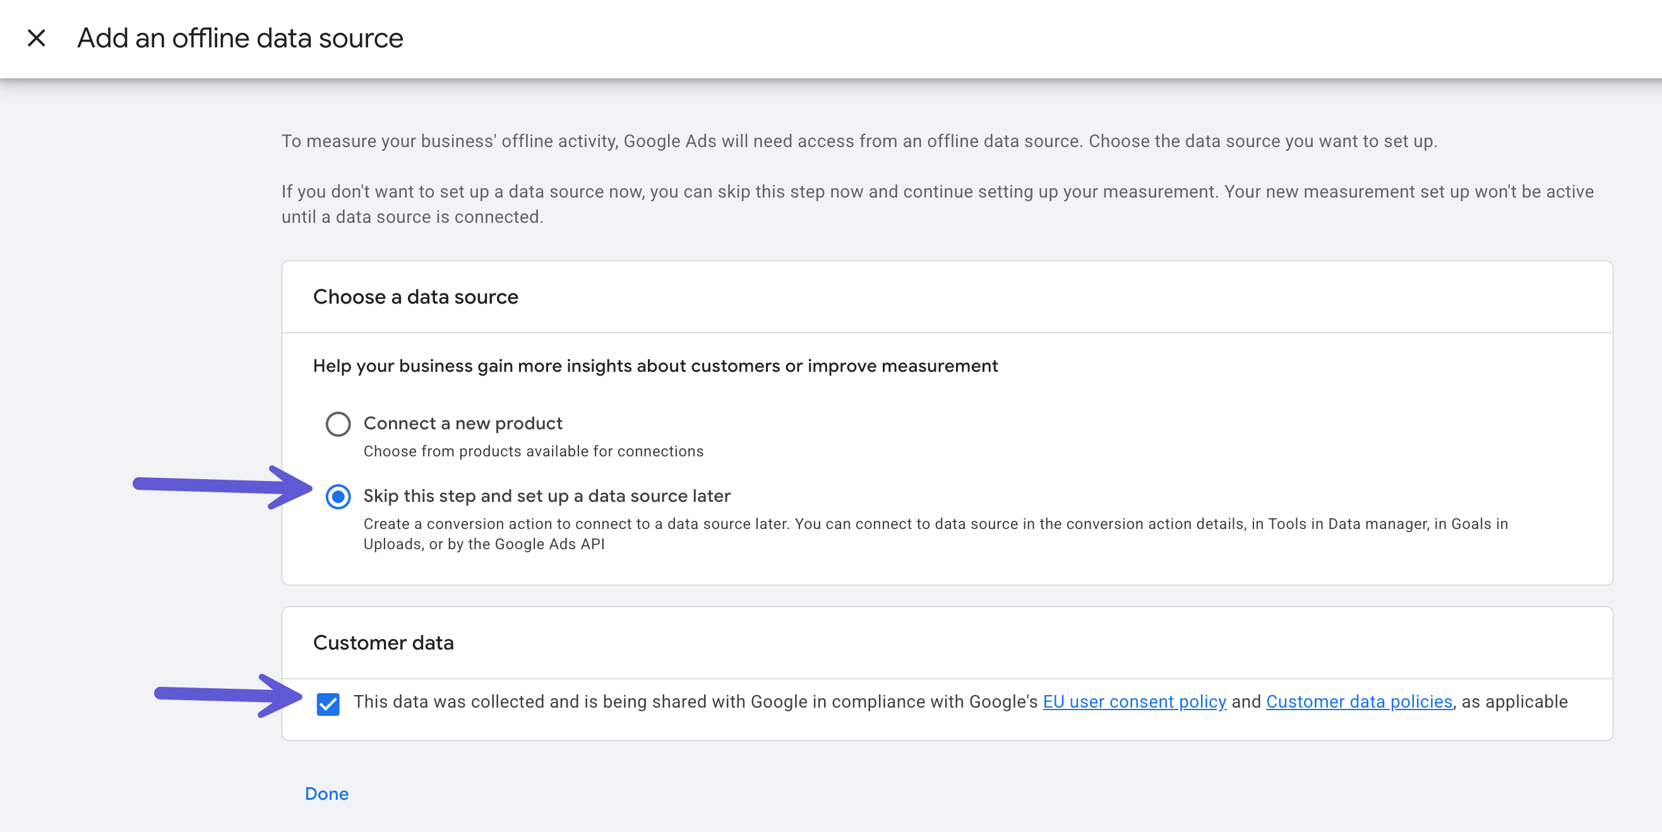This screenshot has height=832, width=1662.
Task: Click the 'Customer data' heading
Action: [x=383, y=643]
